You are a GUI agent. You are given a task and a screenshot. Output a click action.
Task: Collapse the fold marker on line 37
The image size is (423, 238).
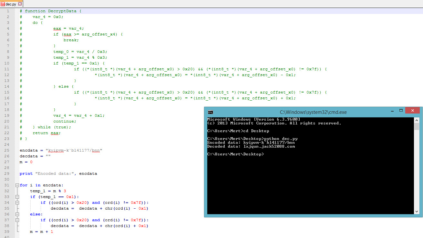point(17,220)
